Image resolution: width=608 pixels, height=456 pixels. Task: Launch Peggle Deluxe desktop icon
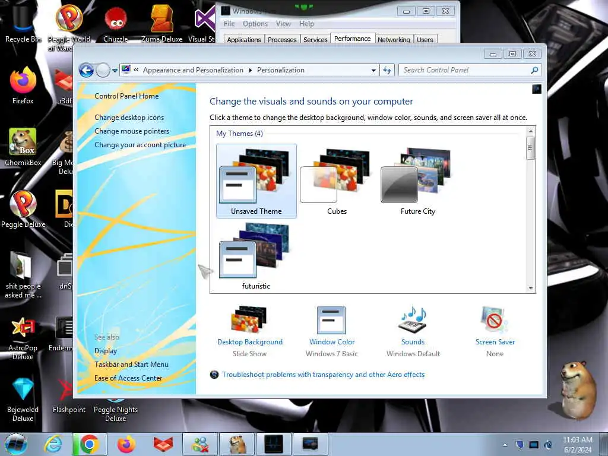tap(23, 210)
